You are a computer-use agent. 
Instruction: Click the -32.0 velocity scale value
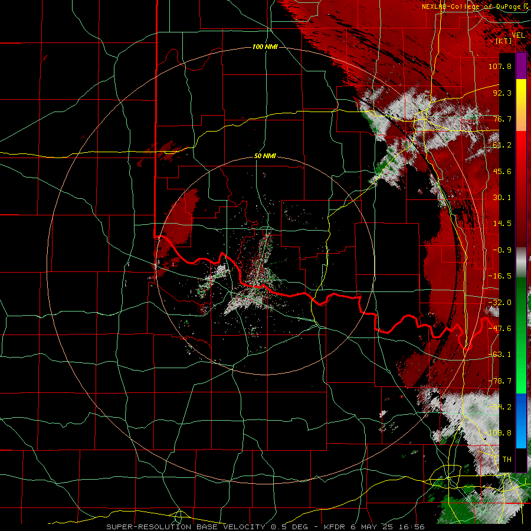click(x=500, y=303)
